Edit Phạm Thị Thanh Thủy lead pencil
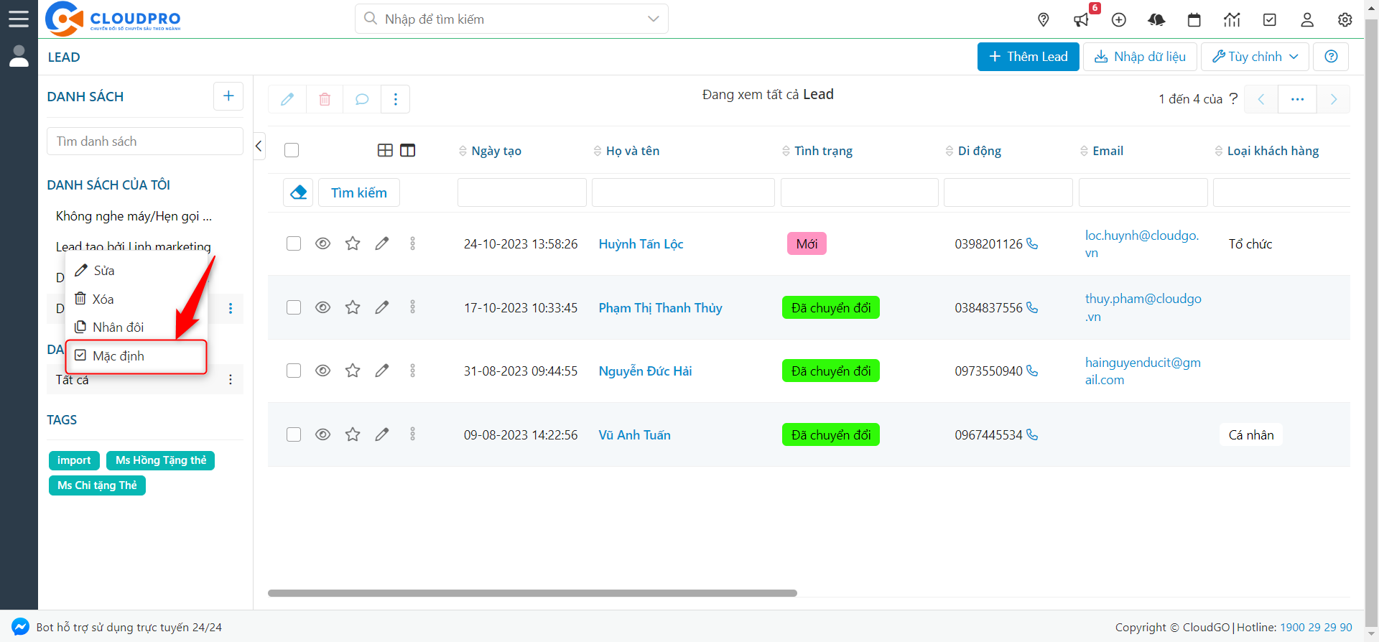Image resolution: width=1379 pixels, height=642 pixels. [x=382, y=307]
